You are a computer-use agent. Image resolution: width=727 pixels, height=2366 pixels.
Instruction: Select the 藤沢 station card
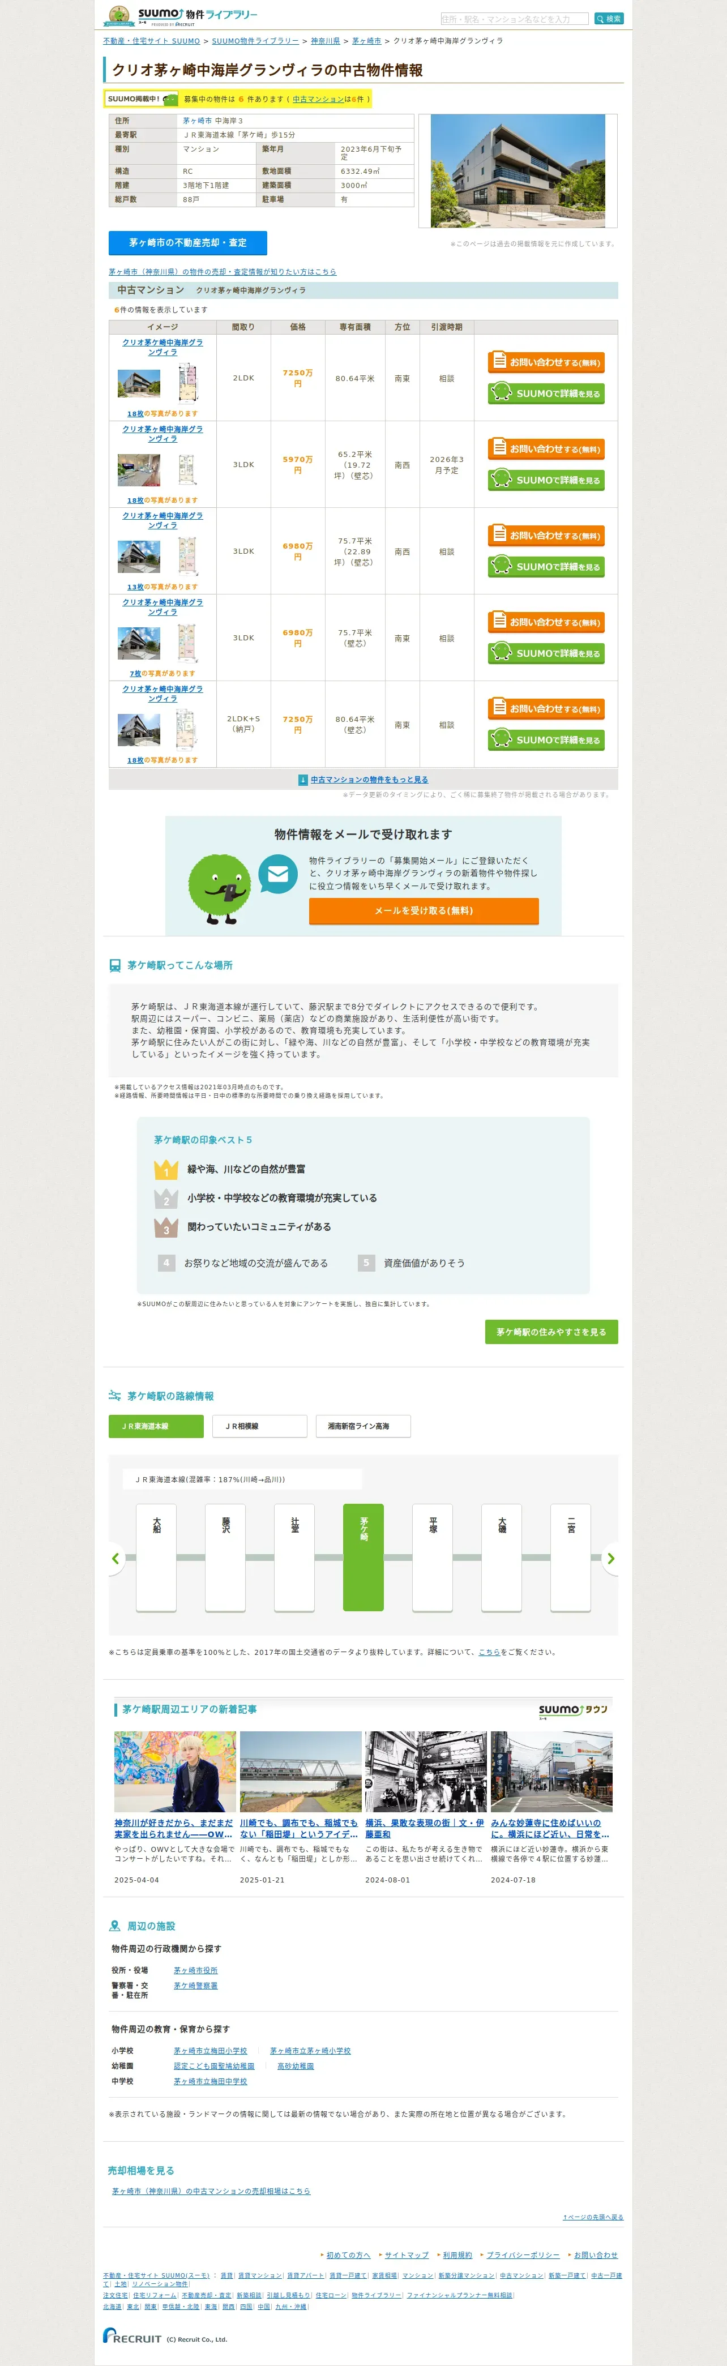[225, 1558]
